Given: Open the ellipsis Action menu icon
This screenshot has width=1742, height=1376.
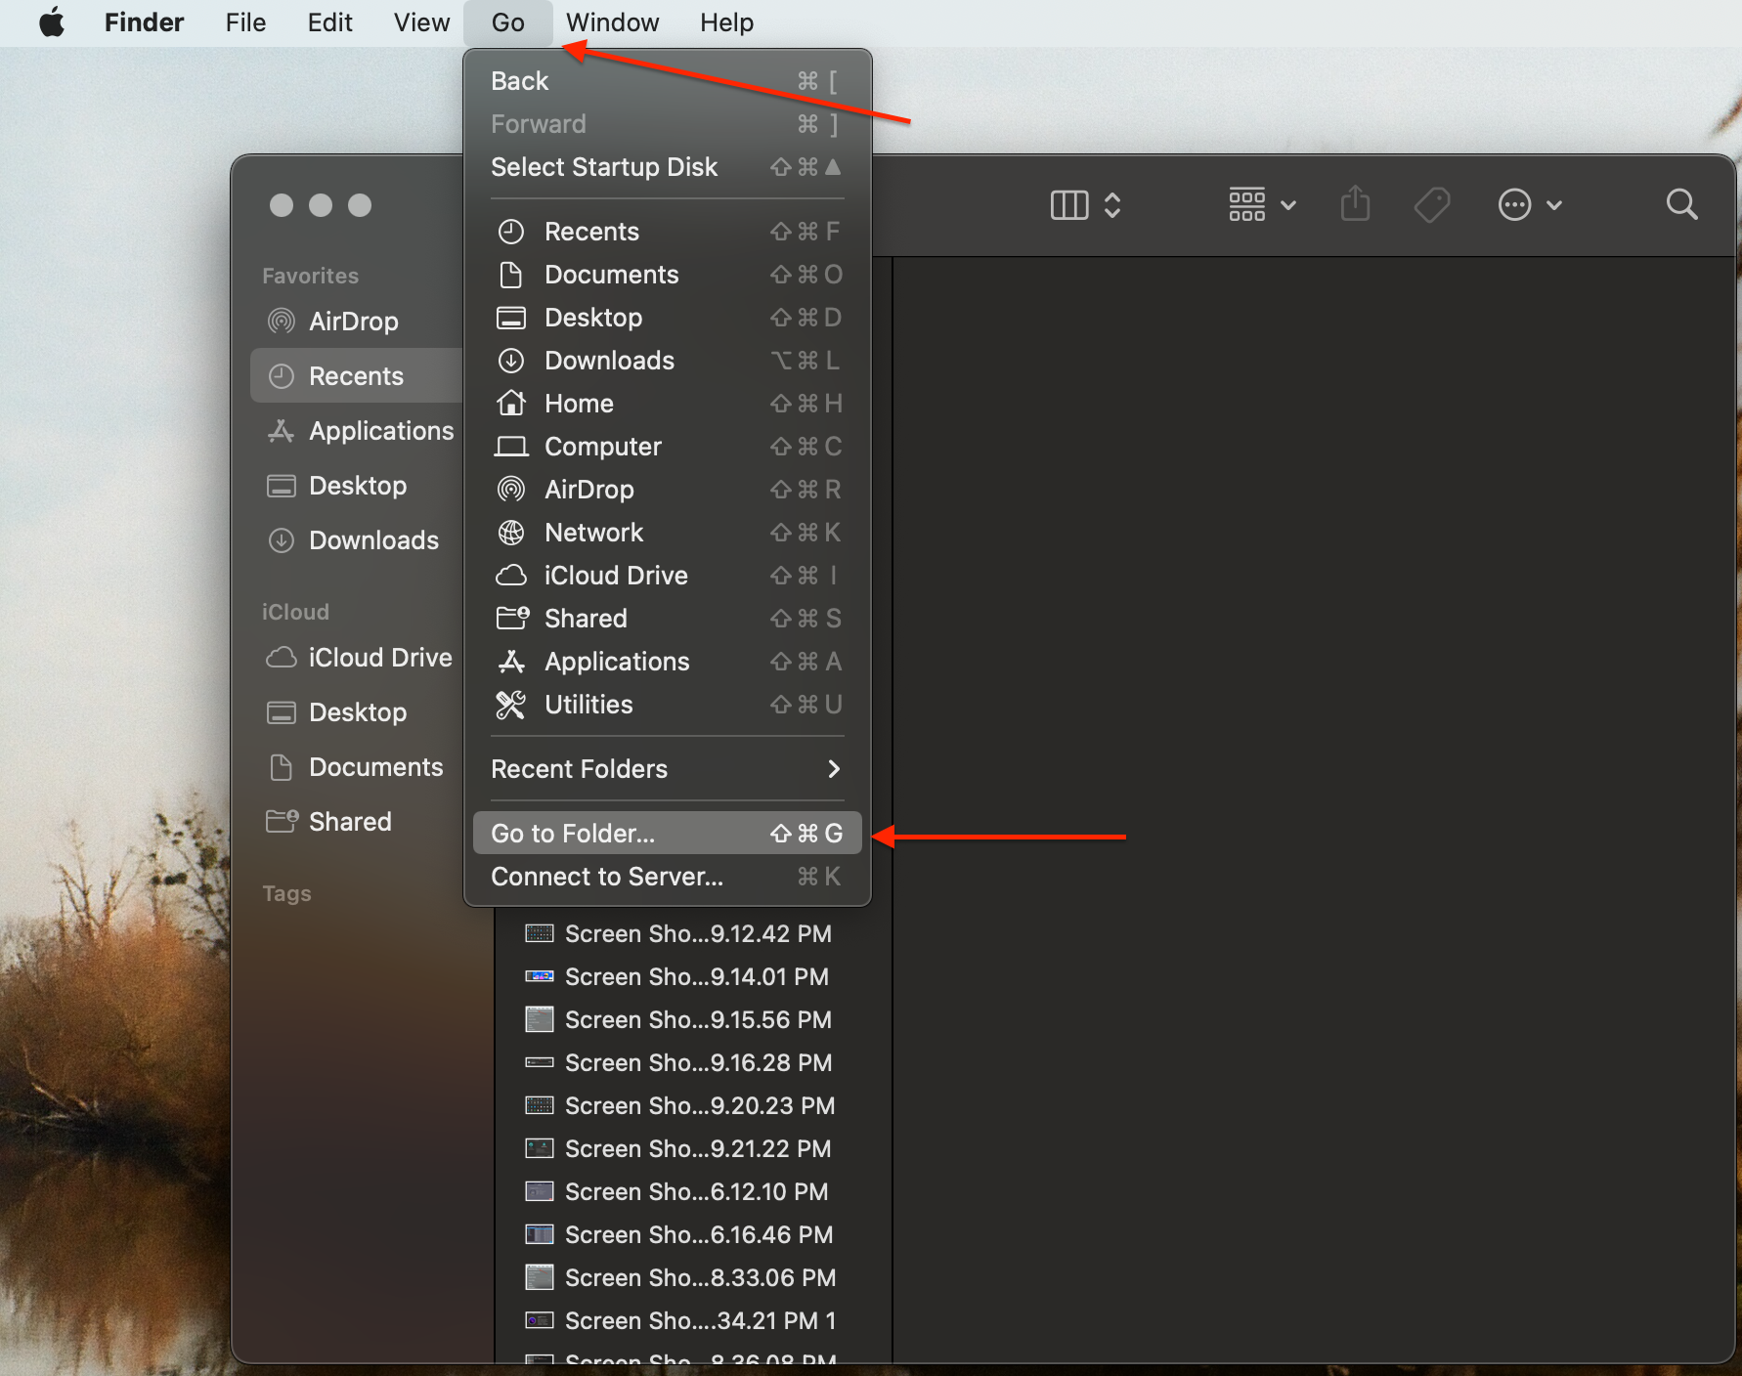Looking at the screenshot, I should pyautogui.click(x=1514, y=205).
